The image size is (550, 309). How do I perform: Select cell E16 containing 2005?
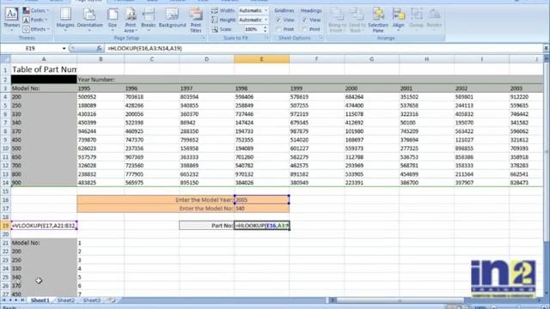(x=261, y=200)
